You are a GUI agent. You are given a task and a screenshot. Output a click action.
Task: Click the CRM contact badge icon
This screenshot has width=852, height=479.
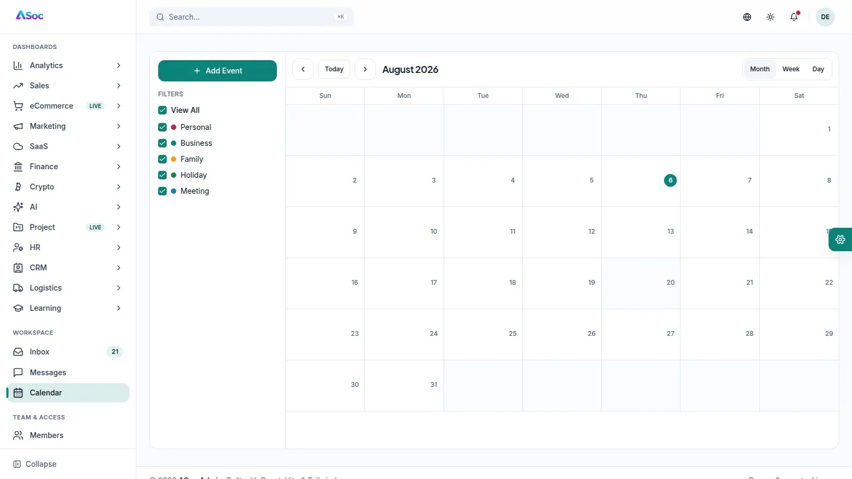coord(18,268)
